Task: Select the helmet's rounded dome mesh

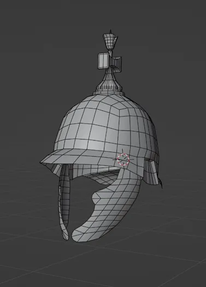Action: [x=106, y=126]
